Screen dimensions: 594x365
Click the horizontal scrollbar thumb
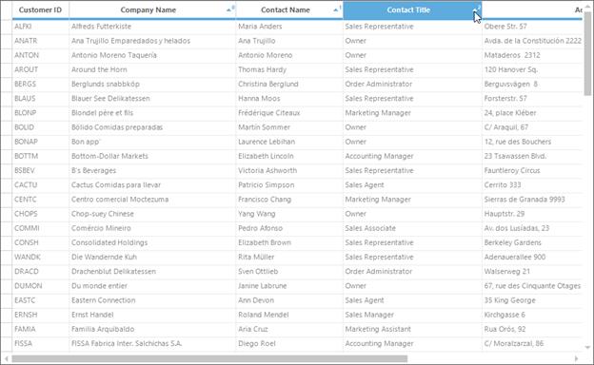coord(209,358)
